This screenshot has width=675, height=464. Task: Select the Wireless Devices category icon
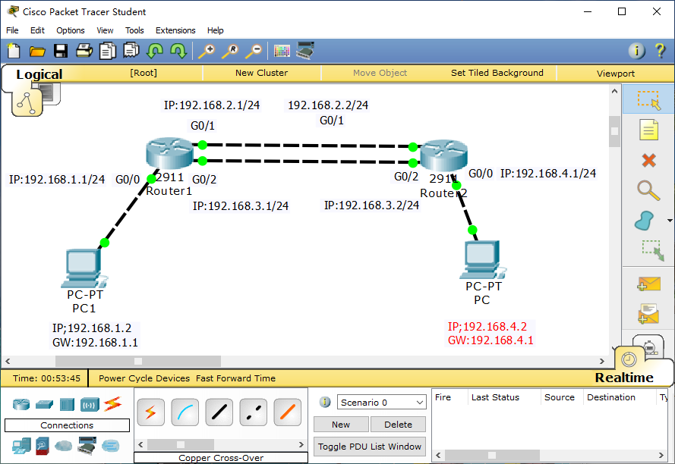pos(90,405)
